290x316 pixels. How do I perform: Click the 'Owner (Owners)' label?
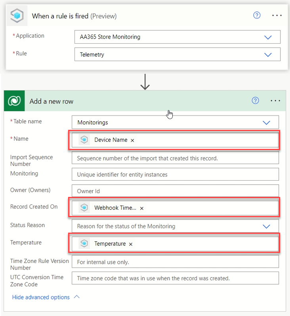tap(30, 190)
